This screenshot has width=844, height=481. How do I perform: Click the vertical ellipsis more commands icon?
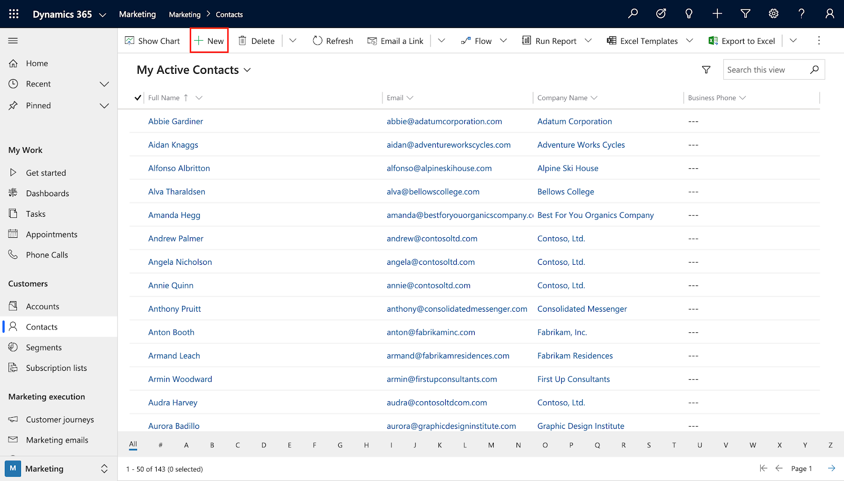pos(819,41)
